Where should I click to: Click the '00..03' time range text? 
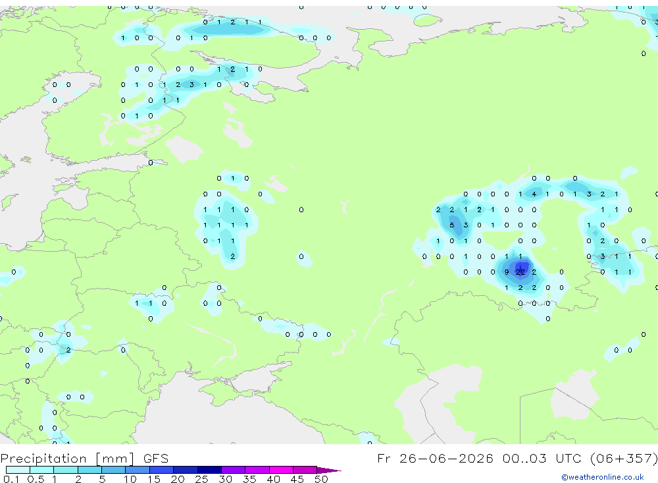pos(524,458)
